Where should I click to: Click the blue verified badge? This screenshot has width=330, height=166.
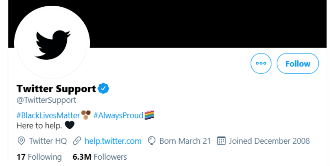(x=103, y=88)
